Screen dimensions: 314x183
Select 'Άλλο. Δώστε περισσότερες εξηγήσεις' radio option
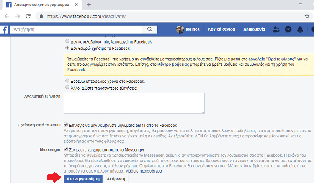point(67,87)
